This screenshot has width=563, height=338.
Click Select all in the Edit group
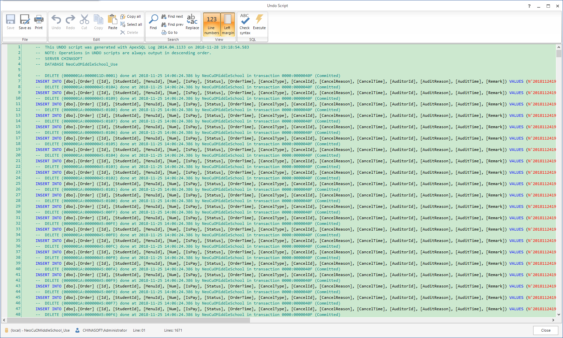point(131,24)
